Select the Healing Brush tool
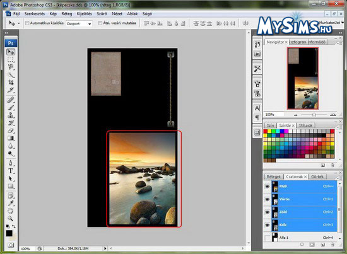The width and height of the screenshot is (347, 254). click(x=11, y=100)
